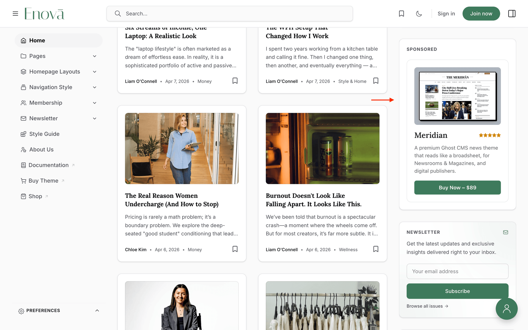The width and height of the screenshot is (528, 330).
Task: Click Sign in
Action: [446, 13]
